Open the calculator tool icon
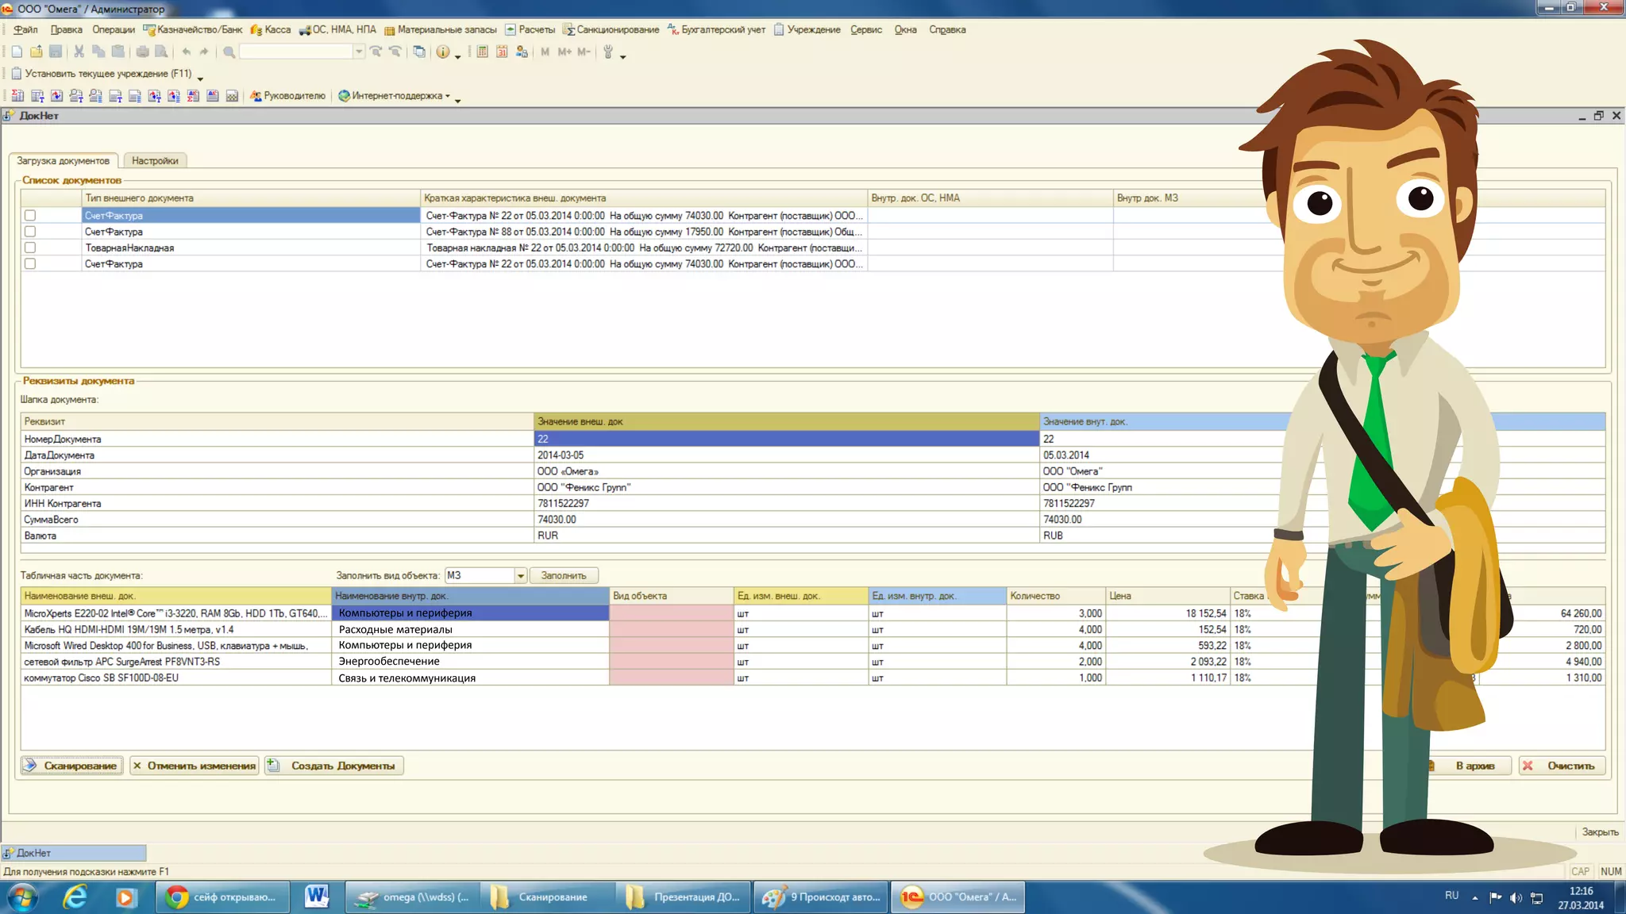Image resolution: width=1626 pixels, height=914 pixels. coord(482,52)
